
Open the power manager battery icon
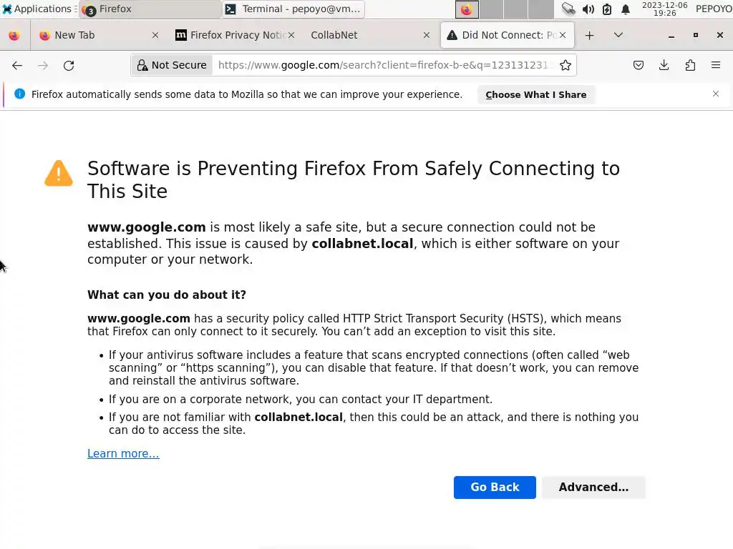[x=607, y=9]
